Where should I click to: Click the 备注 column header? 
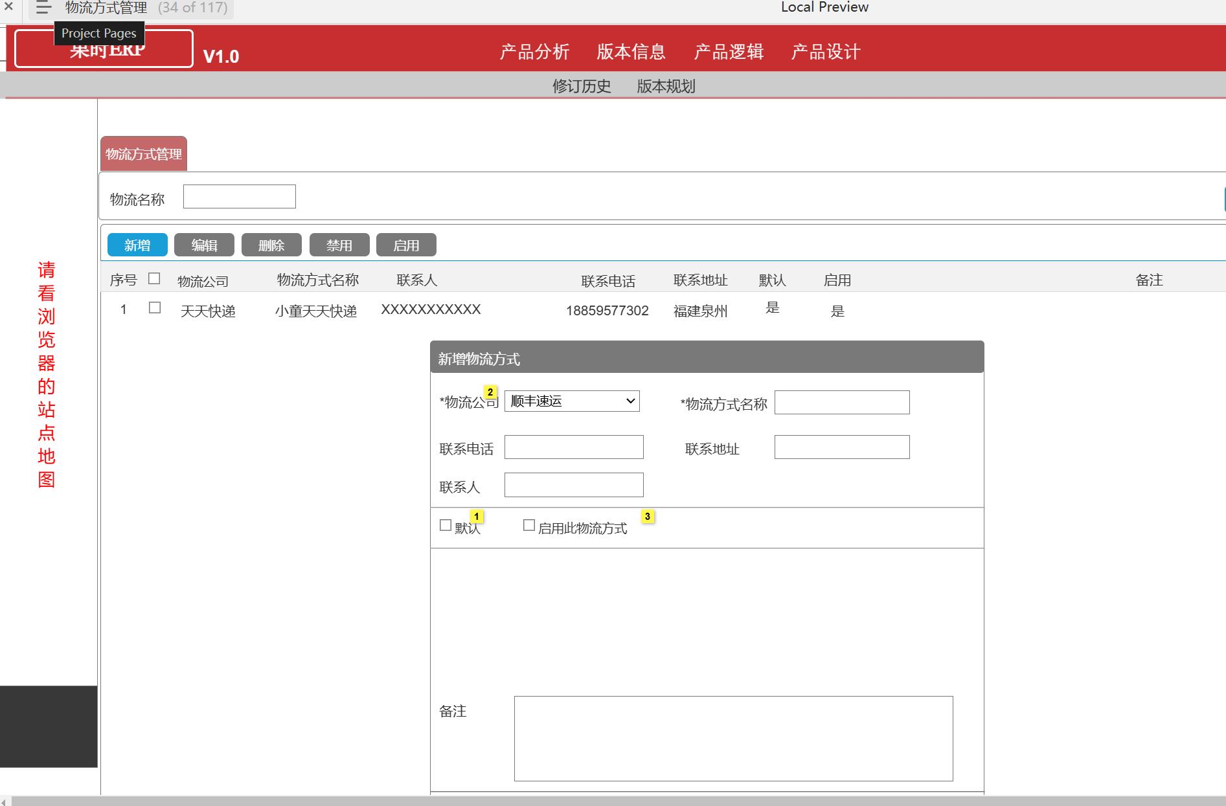pos(1150,280)
